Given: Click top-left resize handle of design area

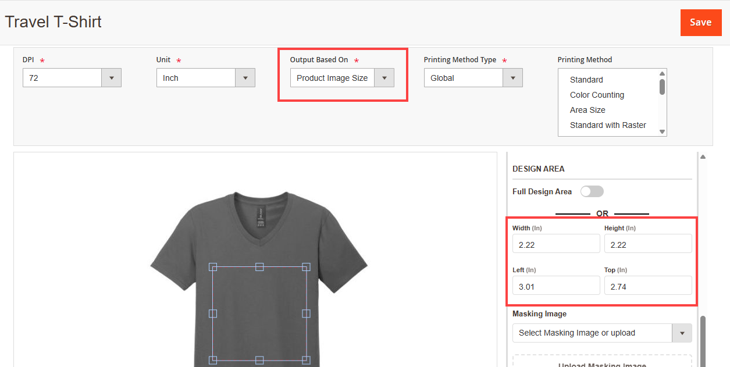Looking at the screenshot, I should pos(213,267).
